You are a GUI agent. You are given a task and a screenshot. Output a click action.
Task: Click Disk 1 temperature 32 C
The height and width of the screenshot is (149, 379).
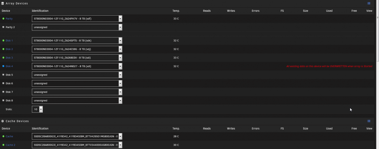coord(176,41)
